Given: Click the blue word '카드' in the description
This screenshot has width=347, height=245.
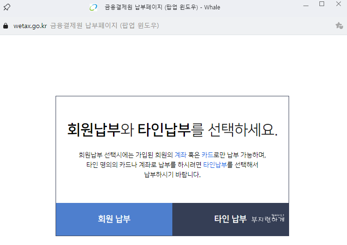Looking at the screenshot, I should (x=207, y=155).
